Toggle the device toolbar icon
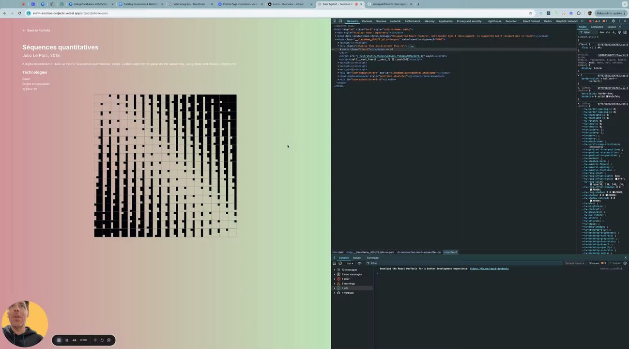The image size is (629, 349). coord(340,21)
